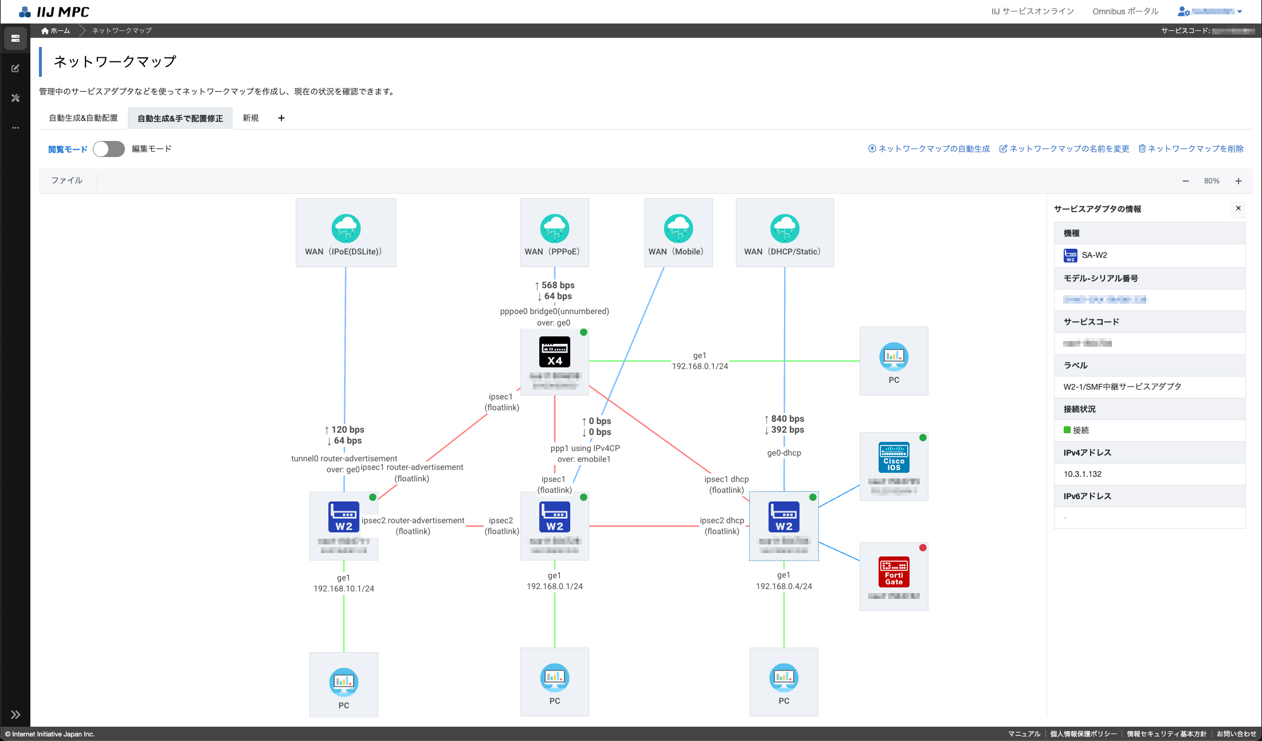The image size is (1262, 741).
Task: Select the FortiGate device node
Action: [x=893, y=571]
